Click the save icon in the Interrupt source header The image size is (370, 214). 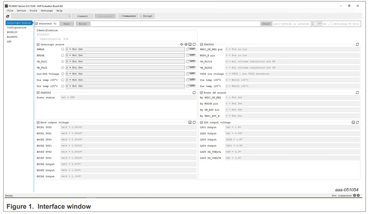click(190, 45)
